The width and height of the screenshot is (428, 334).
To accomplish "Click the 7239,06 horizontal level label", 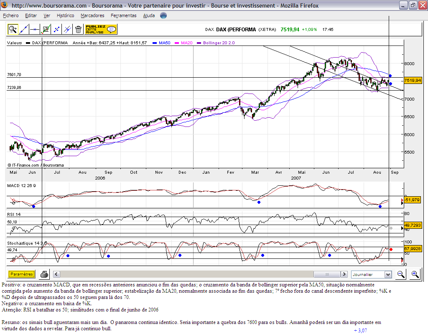I will (14, 88).
